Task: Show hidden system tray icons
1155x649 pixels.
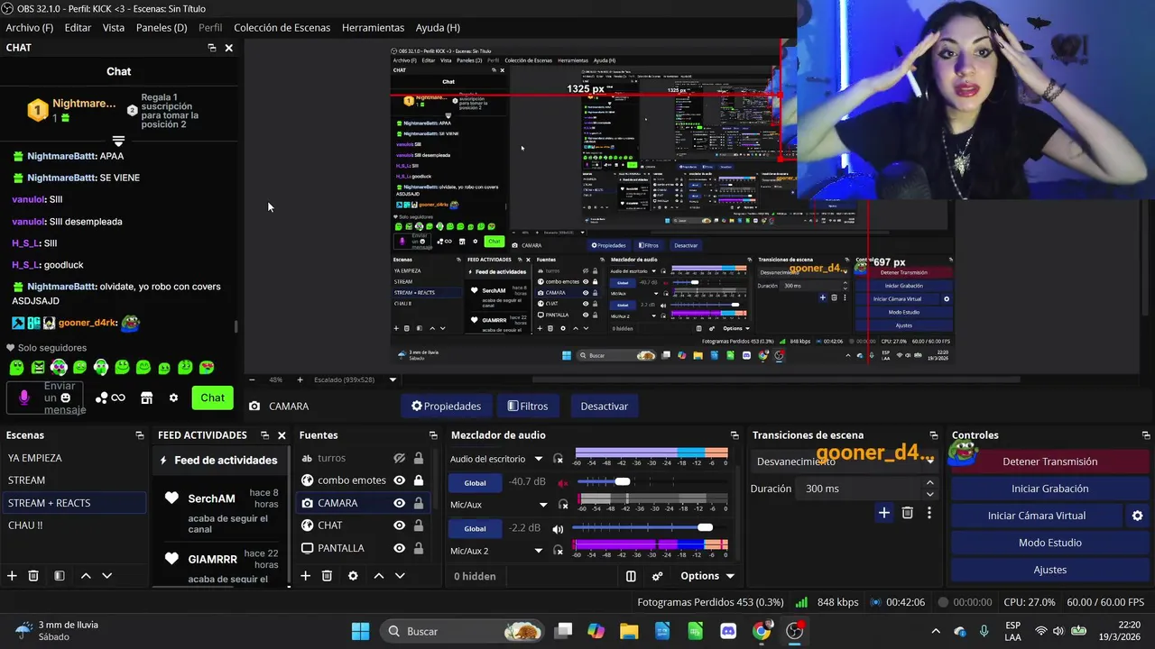Action: tap(936, 631)
